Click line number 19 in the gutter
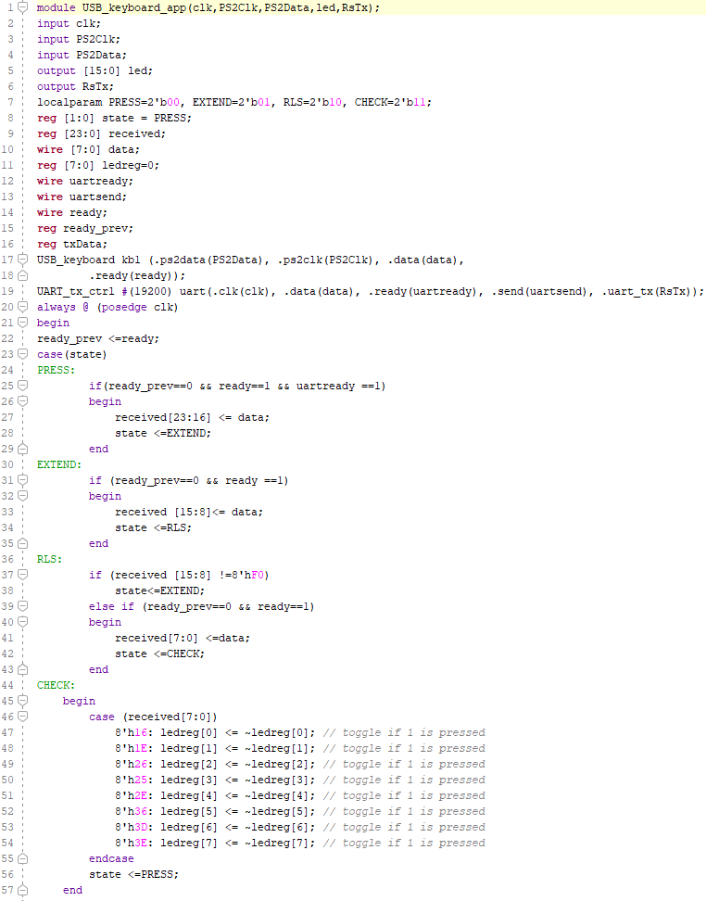This screenshot has height=901, width=706. coord(7,291)
